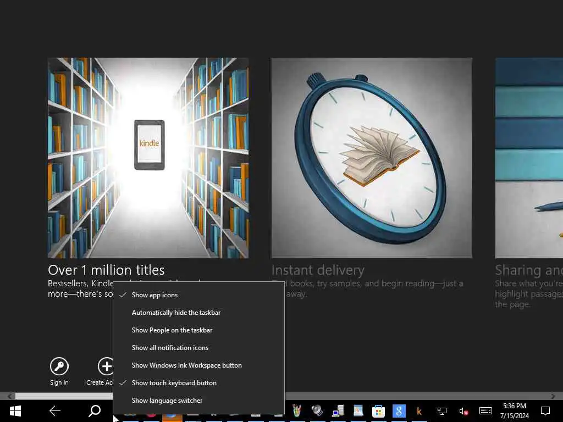Open the touch keyboard from the tray
The height and width of the screenshot is (422, 563).
click(x=485, y=411)
